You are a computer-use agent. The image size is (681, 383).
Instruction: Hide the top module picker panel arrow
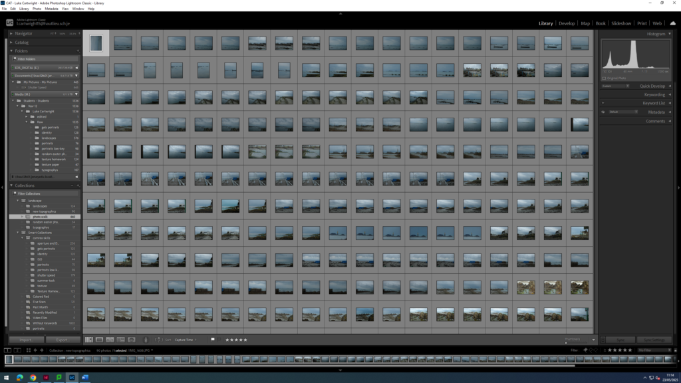(x=340, y=13)
